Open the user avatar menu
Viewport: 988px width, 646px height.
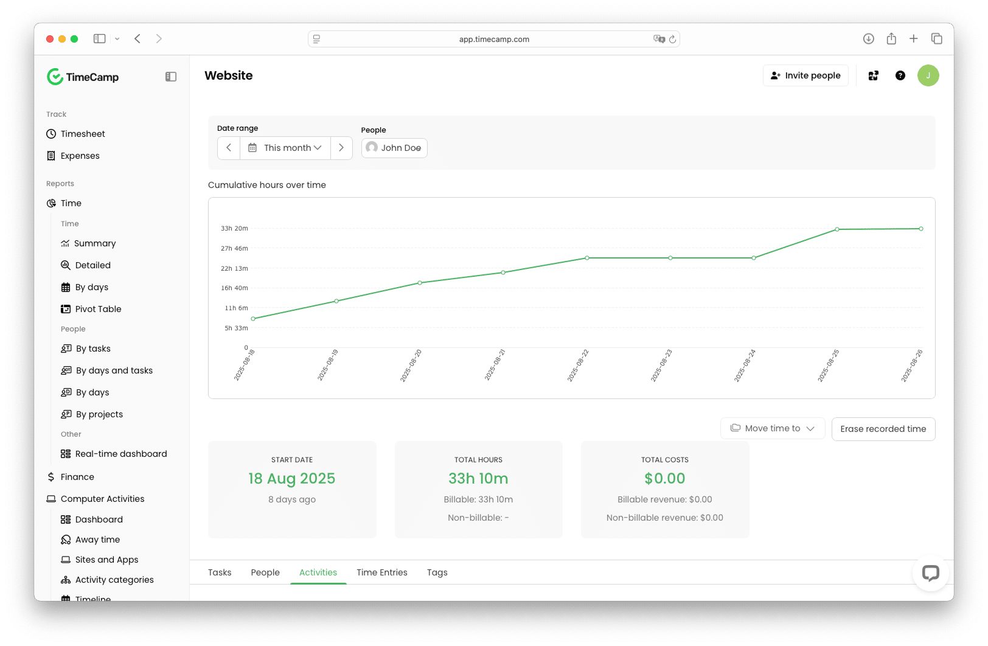[928, 75]
